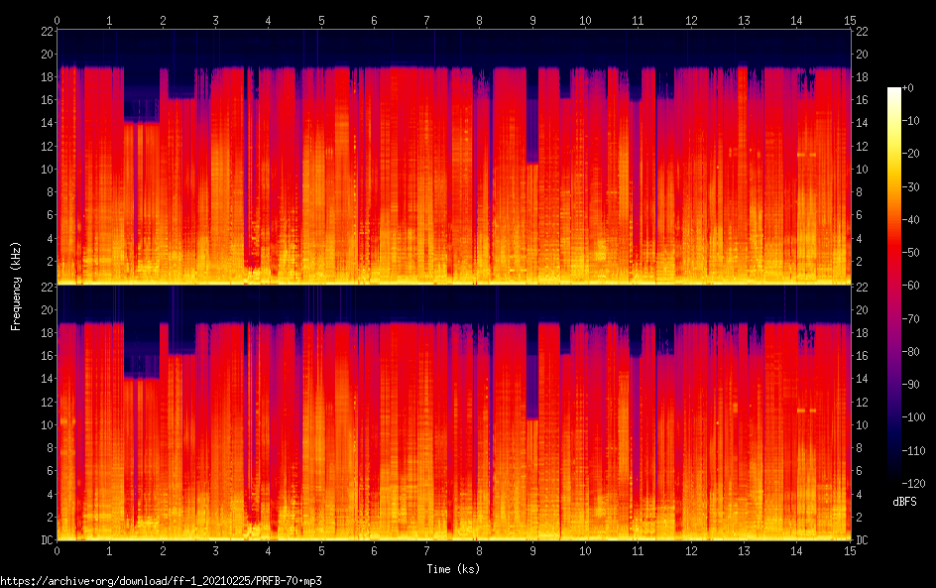Click tick "3" on the top time axis

(x=215, y=21)
